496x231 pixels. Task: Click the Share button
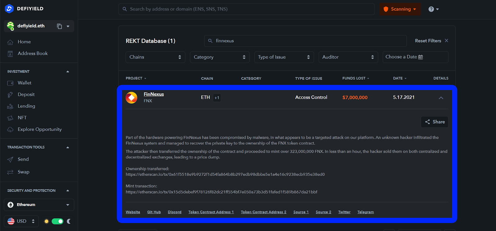point(434,122)
